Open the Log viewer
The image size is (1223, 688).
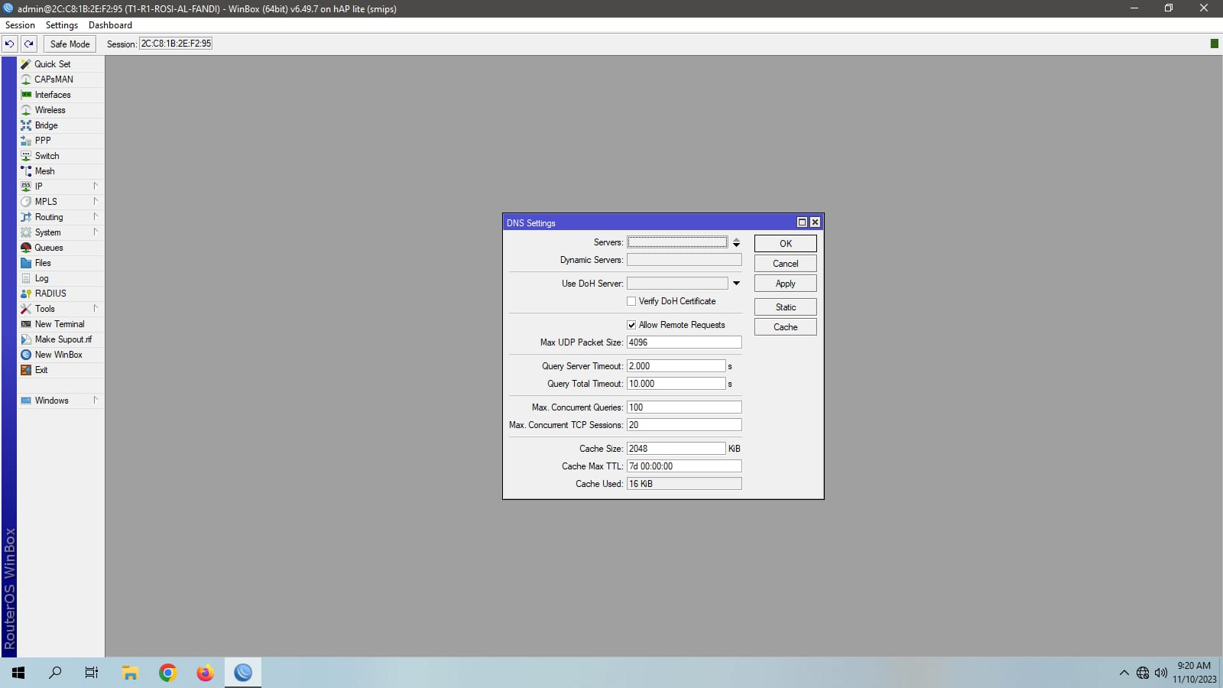(x=60, y=278)
